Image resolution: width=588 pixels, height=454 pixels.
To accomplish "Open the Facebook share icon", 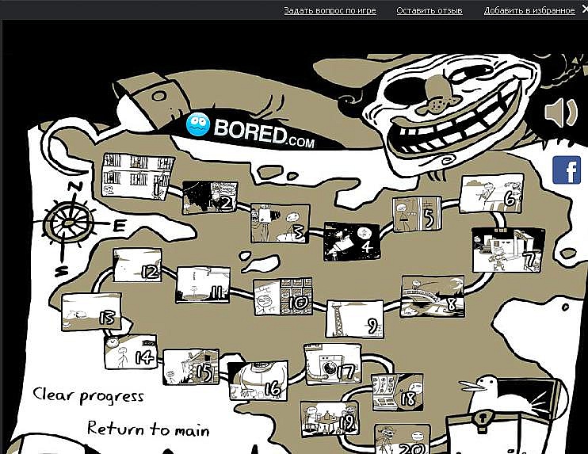I will click(x=567, y=170).
